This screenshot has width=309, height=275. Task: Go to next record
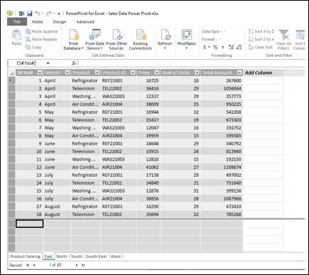tap(77, 265)
